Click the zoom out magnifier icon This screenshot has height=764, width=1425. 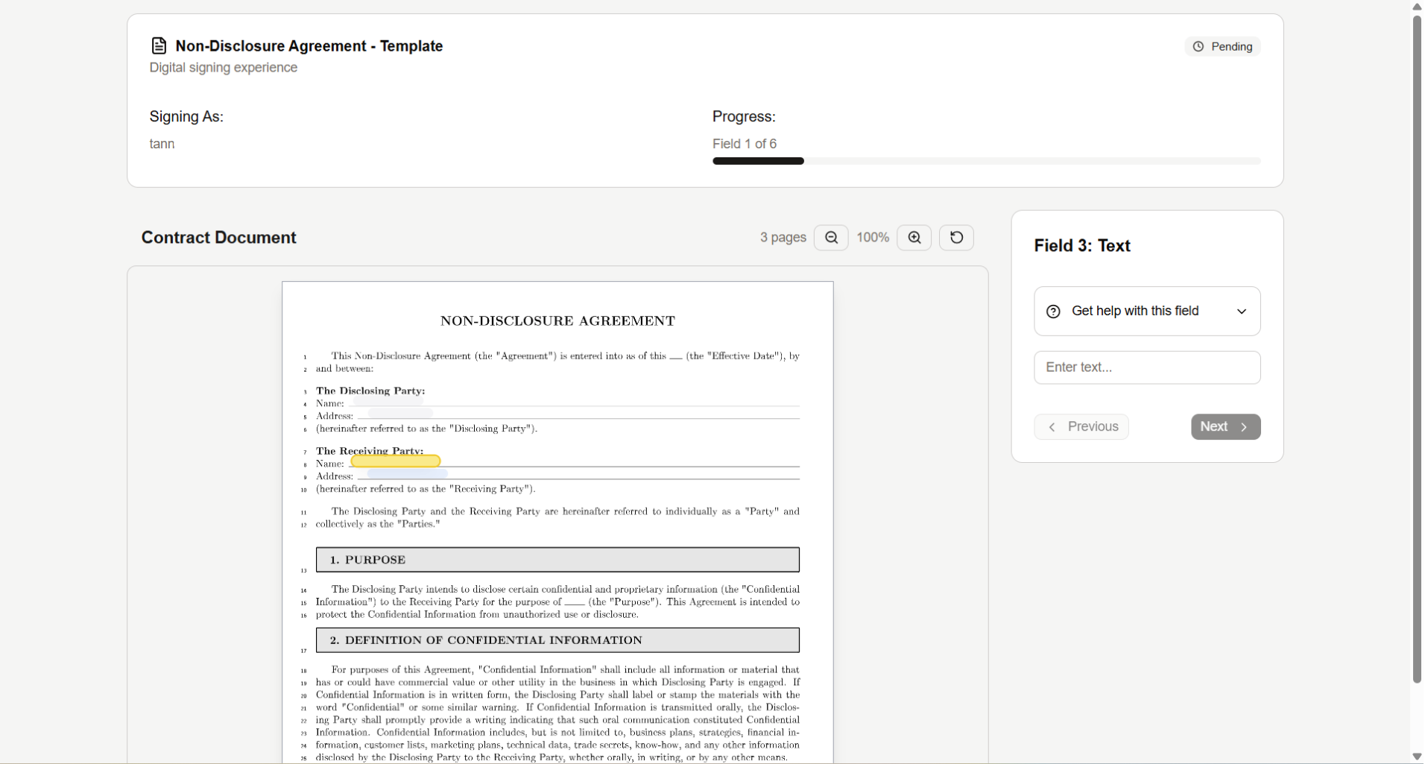831,238
